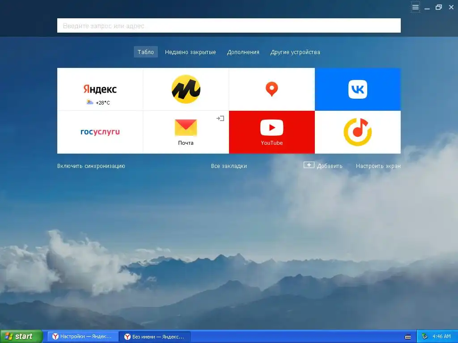Select the Табло tab

pos(146,52)
